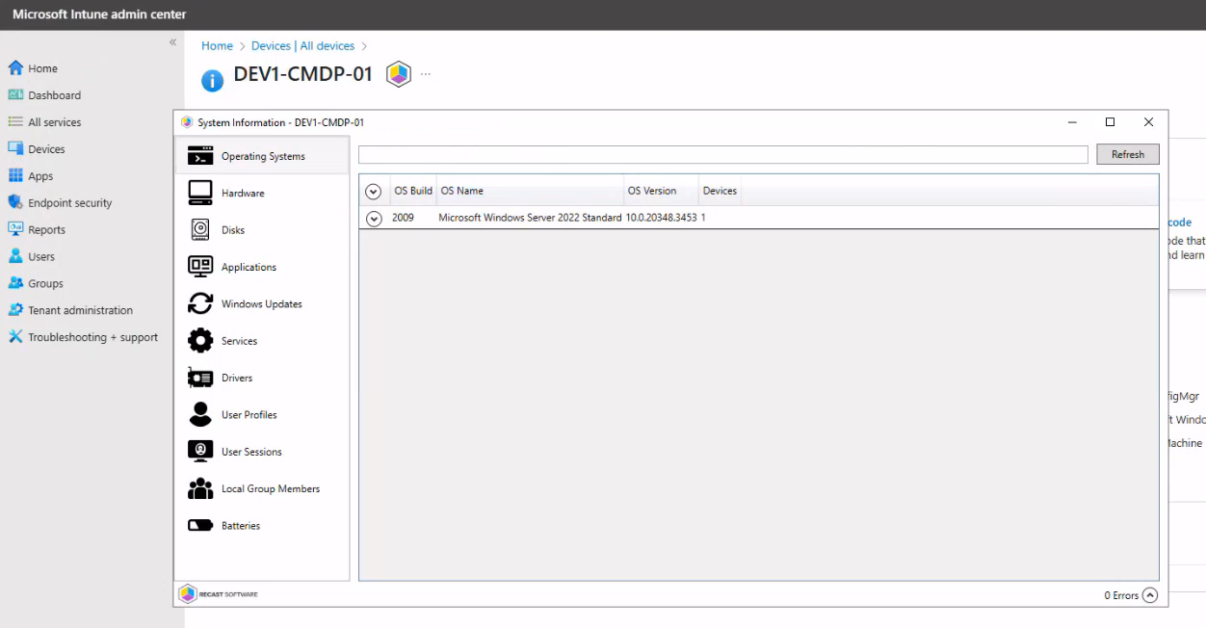1206x628 pixels.
Task: Select Microsoft Windows Server 2022 Standard cell
Action: point(530,218)
